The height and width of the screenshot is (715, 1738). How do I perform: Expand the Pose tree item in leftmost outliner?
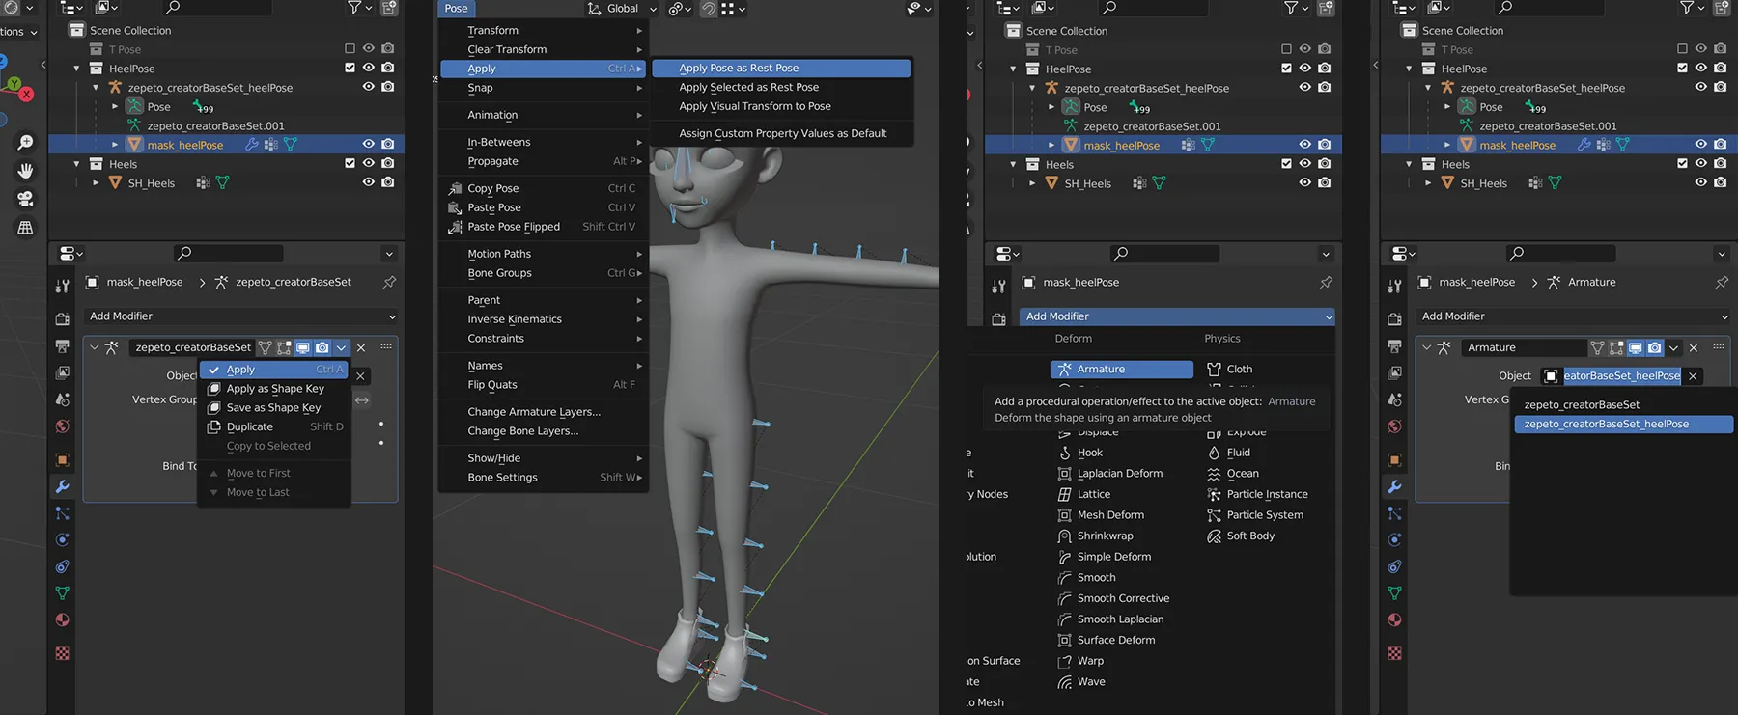click(x=115, y=106)
